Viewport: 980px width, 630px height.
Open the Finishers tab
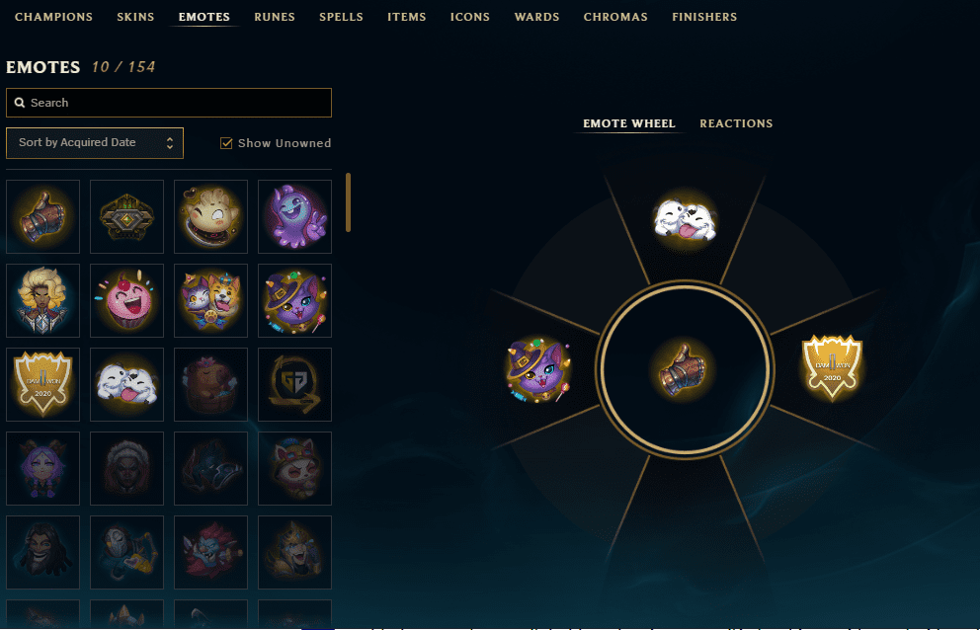pyautogui.click(x=704, y=17)
